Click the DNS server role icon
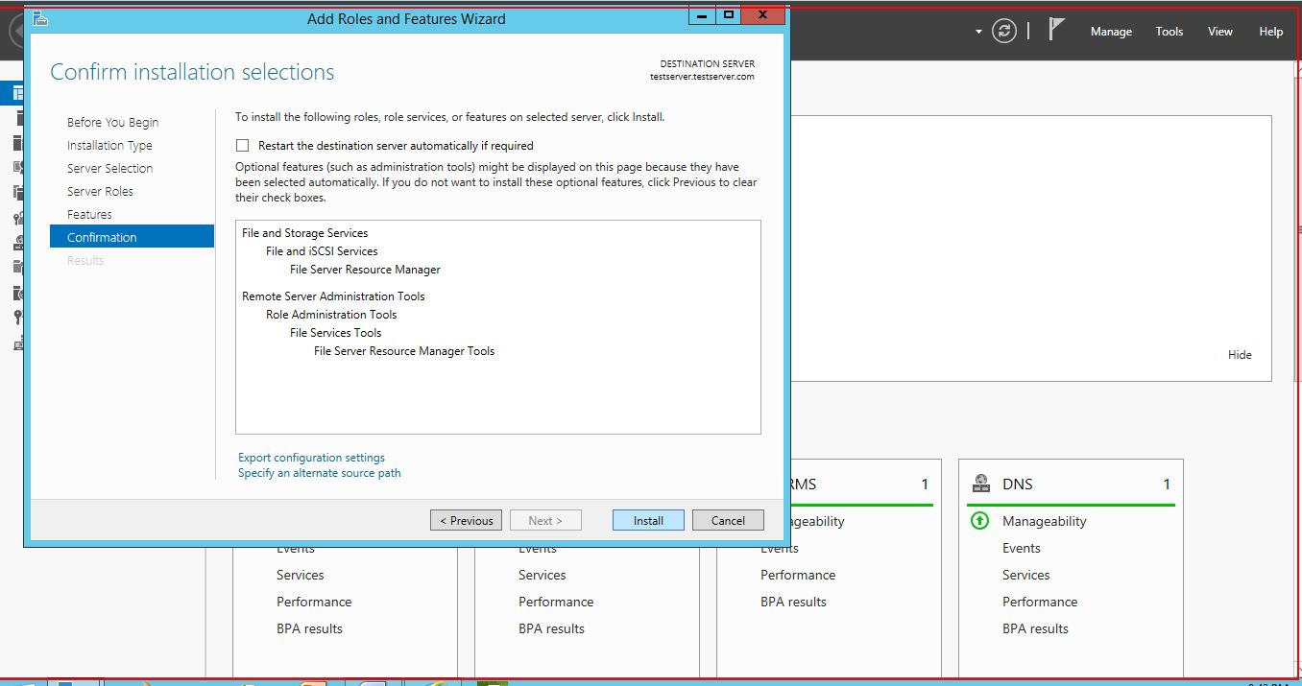Viewport: 1302px width, 686px height. 980,484
